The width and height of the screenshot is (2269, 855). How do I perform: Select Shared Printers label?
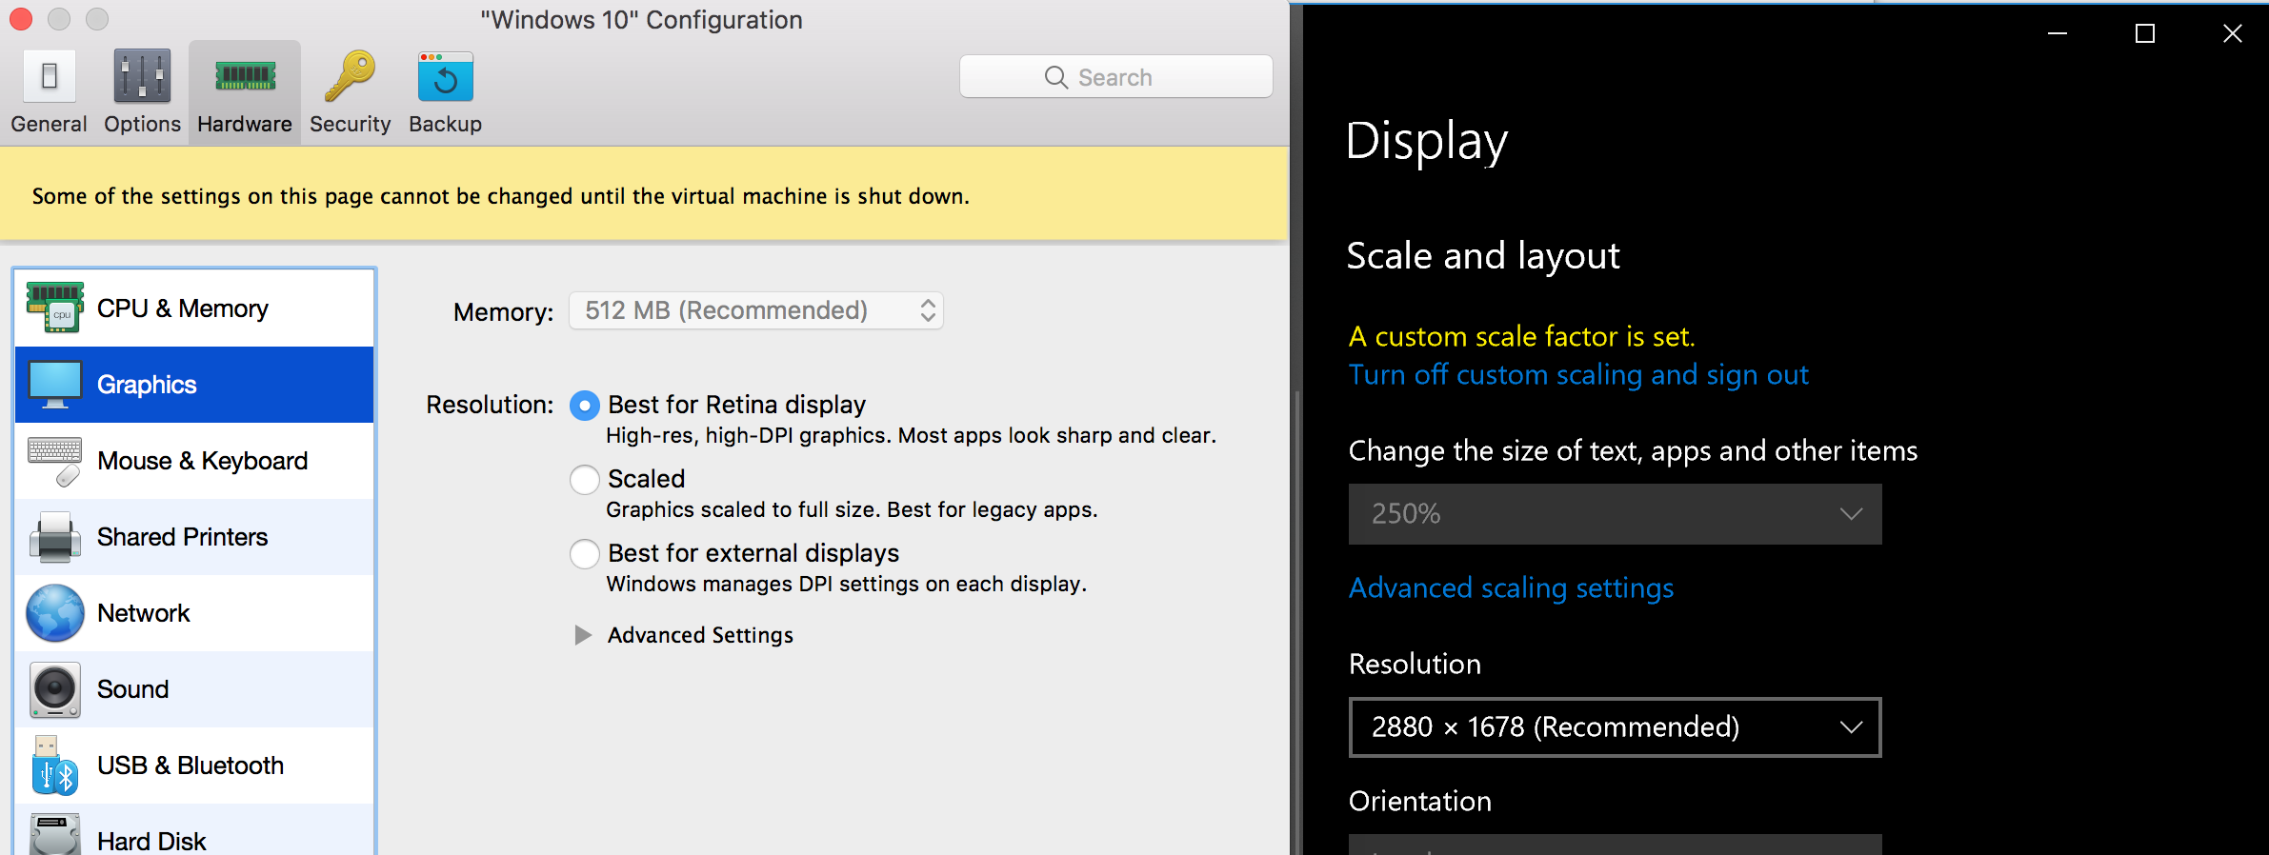tap(182, 537)
